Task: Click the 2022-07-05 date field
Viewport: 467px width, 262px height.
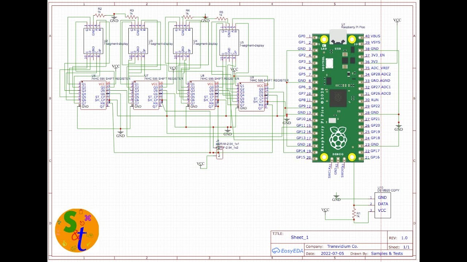Action: [332, 253]
